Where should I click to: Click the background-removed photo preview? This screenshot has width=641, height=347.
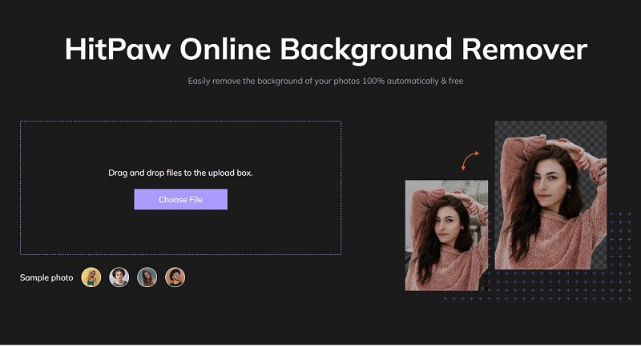coord(550,195)
